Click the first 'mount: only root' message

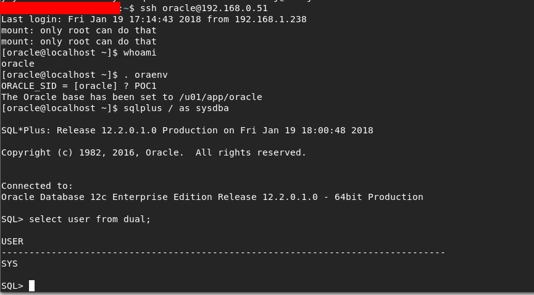click(79, 30)
